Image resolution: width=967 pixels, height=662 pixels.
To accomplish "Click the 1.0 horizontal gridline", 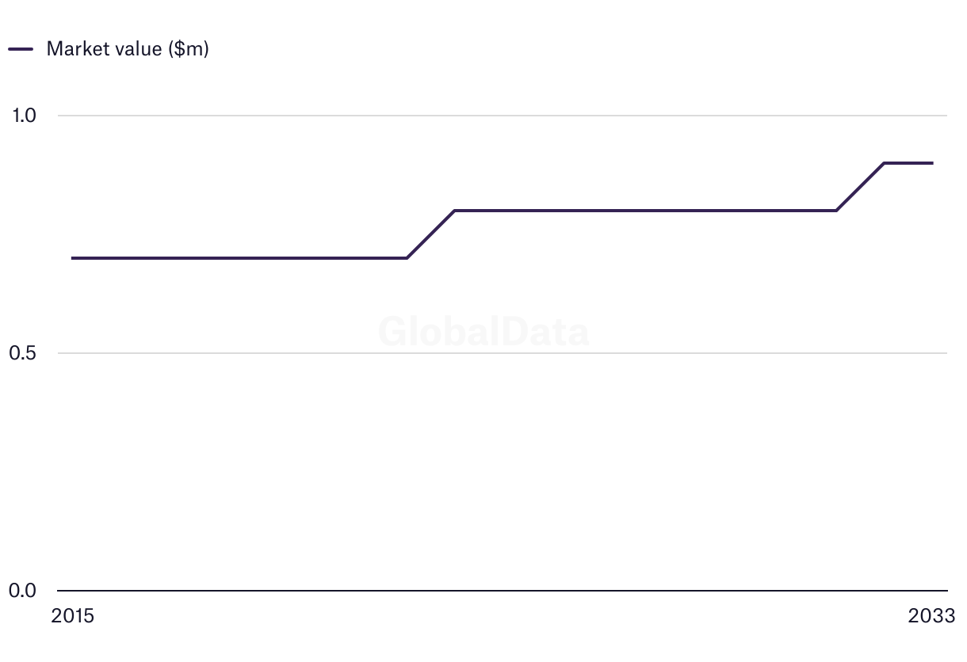I will tap(503, 116).
